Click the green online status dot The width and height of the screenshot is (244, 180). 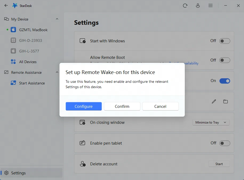[x=7, y=30]
